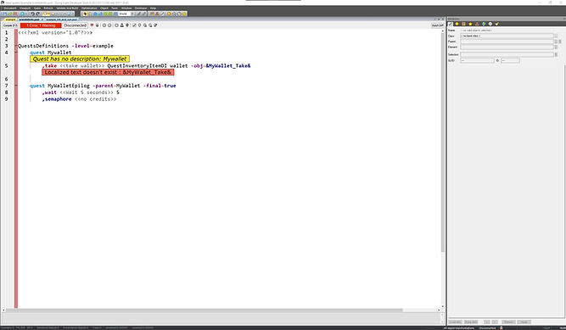Click the first magnifier icon in script toolbar

(x=145, y=25)
